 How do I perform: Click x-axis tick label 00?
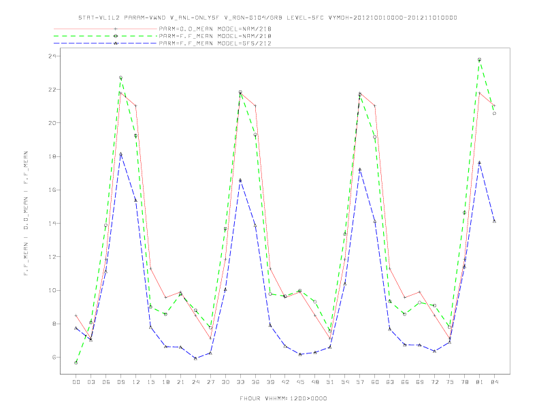click(76, 382)
